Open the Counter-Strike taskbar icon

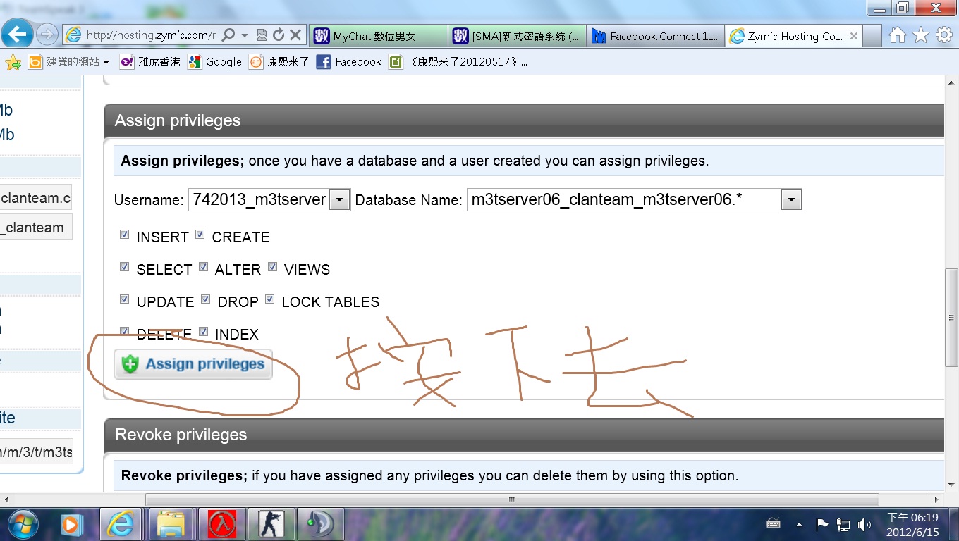point(272,524)
